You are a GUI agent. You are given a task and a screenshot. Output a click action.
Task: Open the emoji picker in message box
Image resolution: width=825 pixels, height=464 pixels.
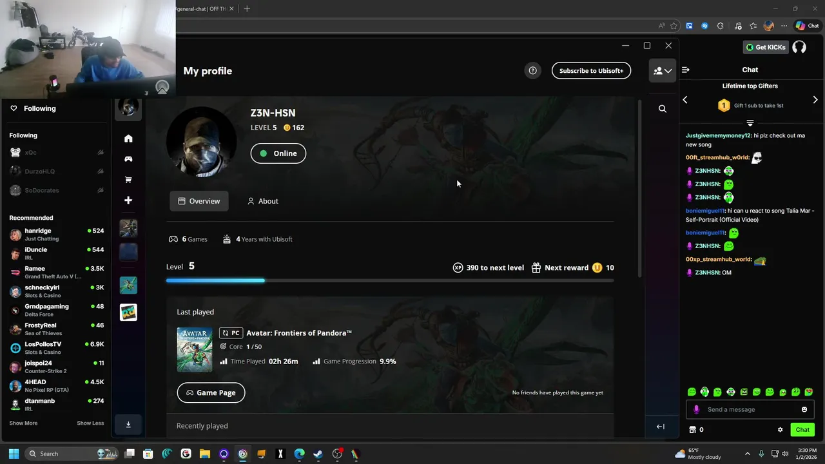[x=804, y=409]
